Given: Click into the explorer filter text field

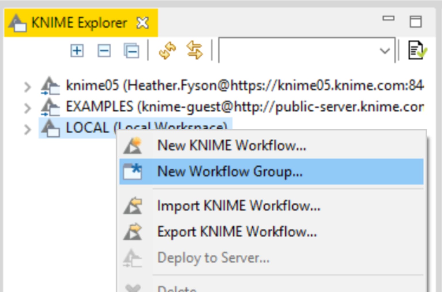Looking at the screenshot, I should coord(299,50).
